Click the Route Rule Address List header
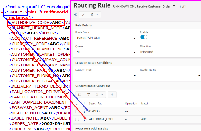 coord(92,128)
